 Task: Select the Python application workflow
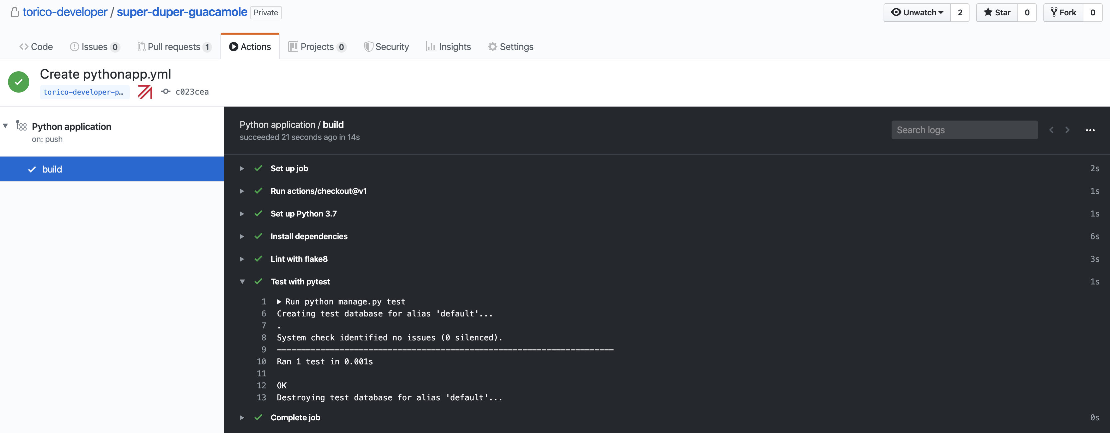[72, 126]
